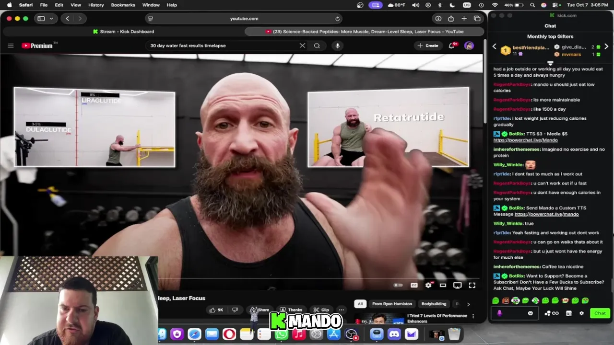The width and height of the screenshot is (614, 345).
Task: Open Discord from the Dock
Action: coord(394,334)
